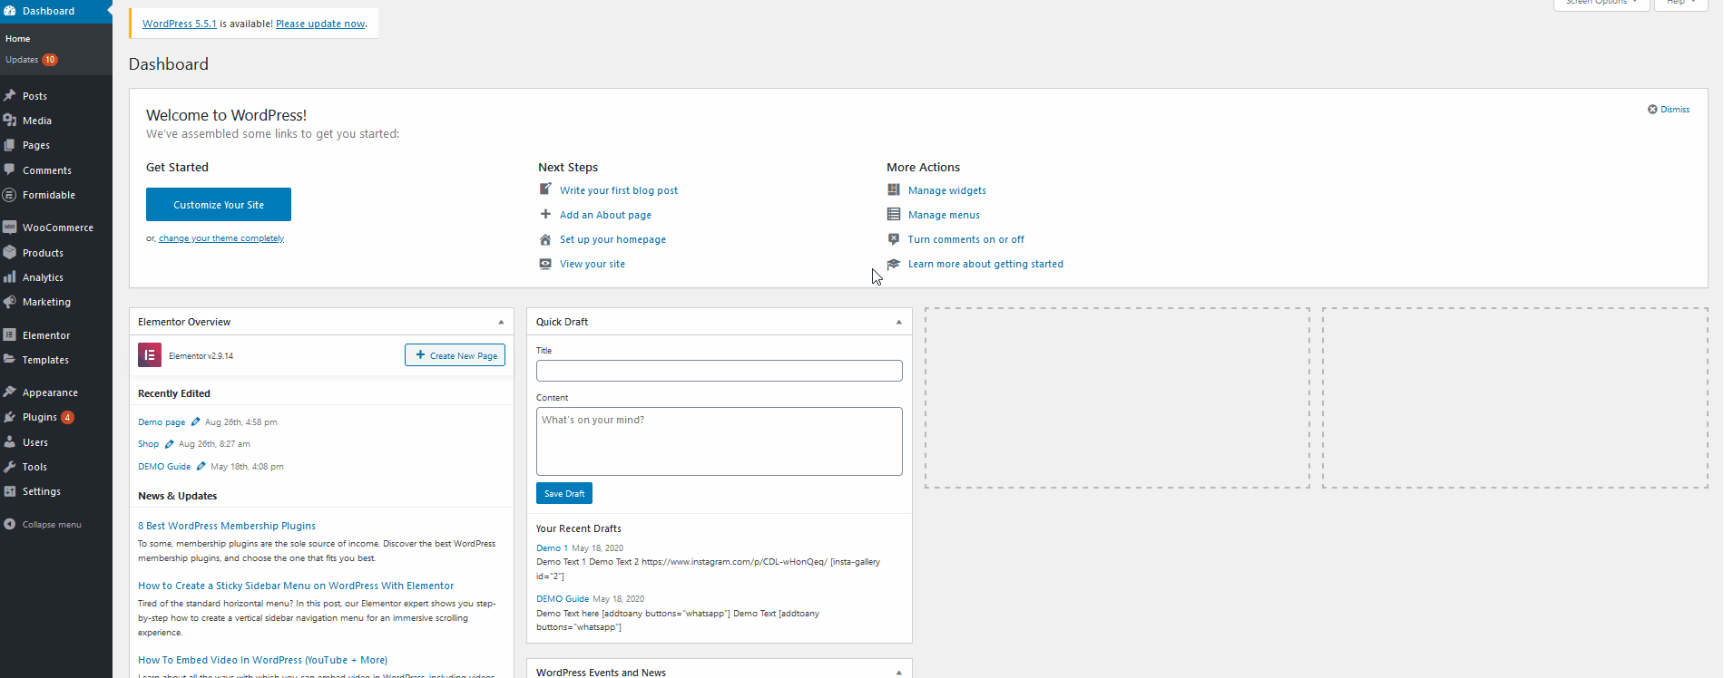Dismiss the Welcome to WordPress panel
Image resolution: width=1724 pixels, height=678 pixels.
click(x=1669, y=110)
